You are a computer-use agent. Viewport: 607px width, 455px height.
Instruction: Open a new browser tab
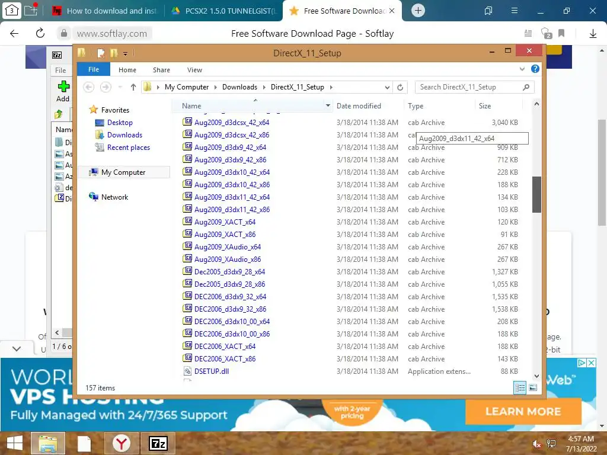pos(418,11)
